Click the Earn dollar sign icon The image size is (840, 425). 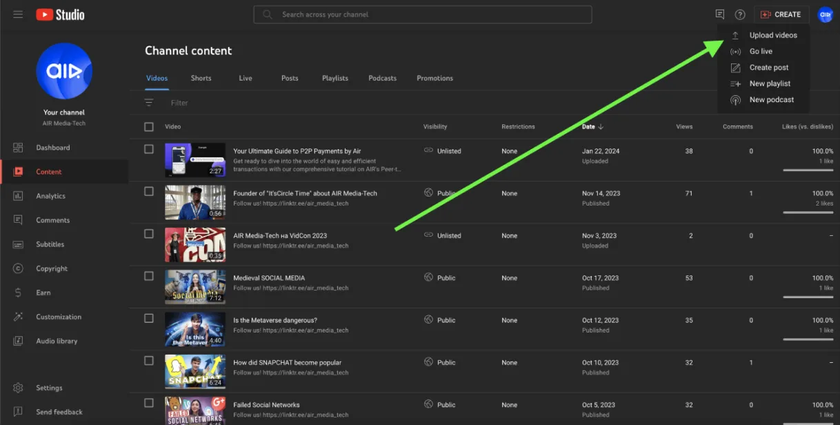(x=19, y=293)
